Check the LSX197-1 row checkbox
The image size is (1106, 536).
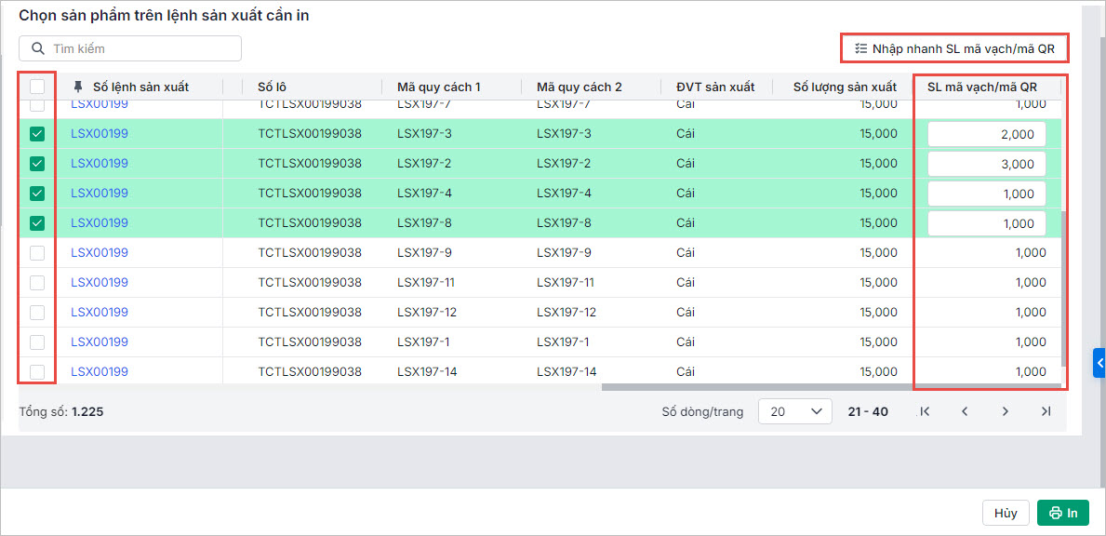pyautogui.click(x=37, y=342)
